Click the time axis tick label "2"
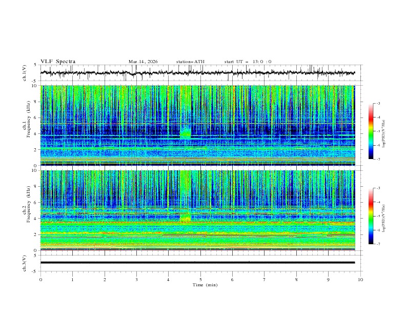The width and height of the screenshot is (406, 314). click(x=105, y=280)
